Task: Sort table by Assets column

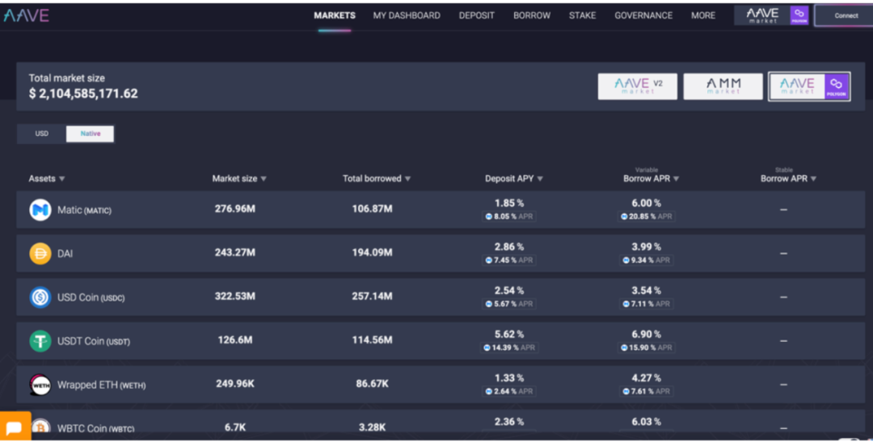Action: (x=47, y=179)
